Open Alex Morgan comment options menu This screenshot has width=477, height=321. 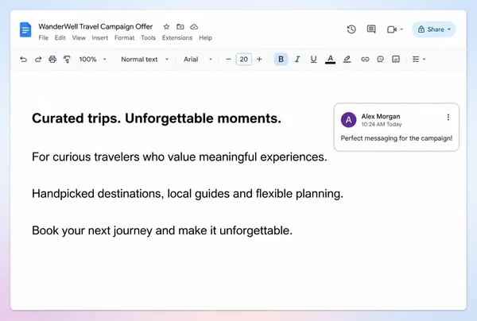pos(448,118)
